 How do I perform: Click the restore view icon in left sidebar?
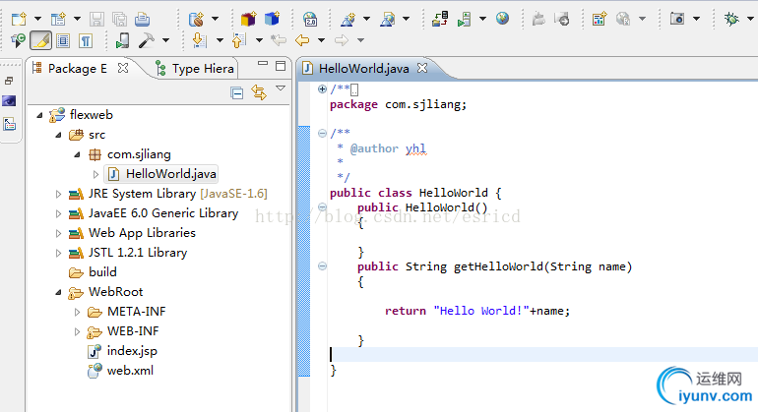(9, 81)
